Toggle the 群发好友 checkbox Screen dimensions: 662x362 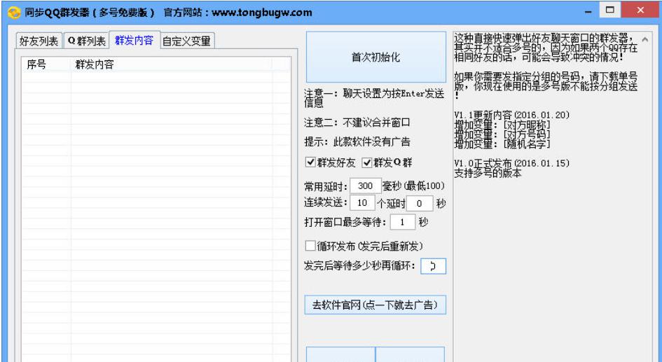(x=331, y=162)
